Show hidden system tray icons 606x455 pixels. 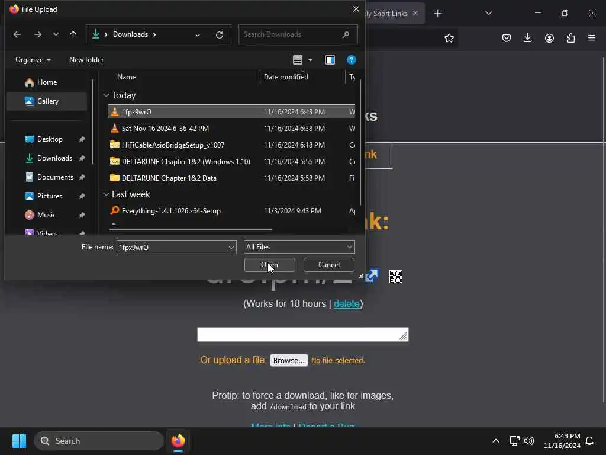495,441
